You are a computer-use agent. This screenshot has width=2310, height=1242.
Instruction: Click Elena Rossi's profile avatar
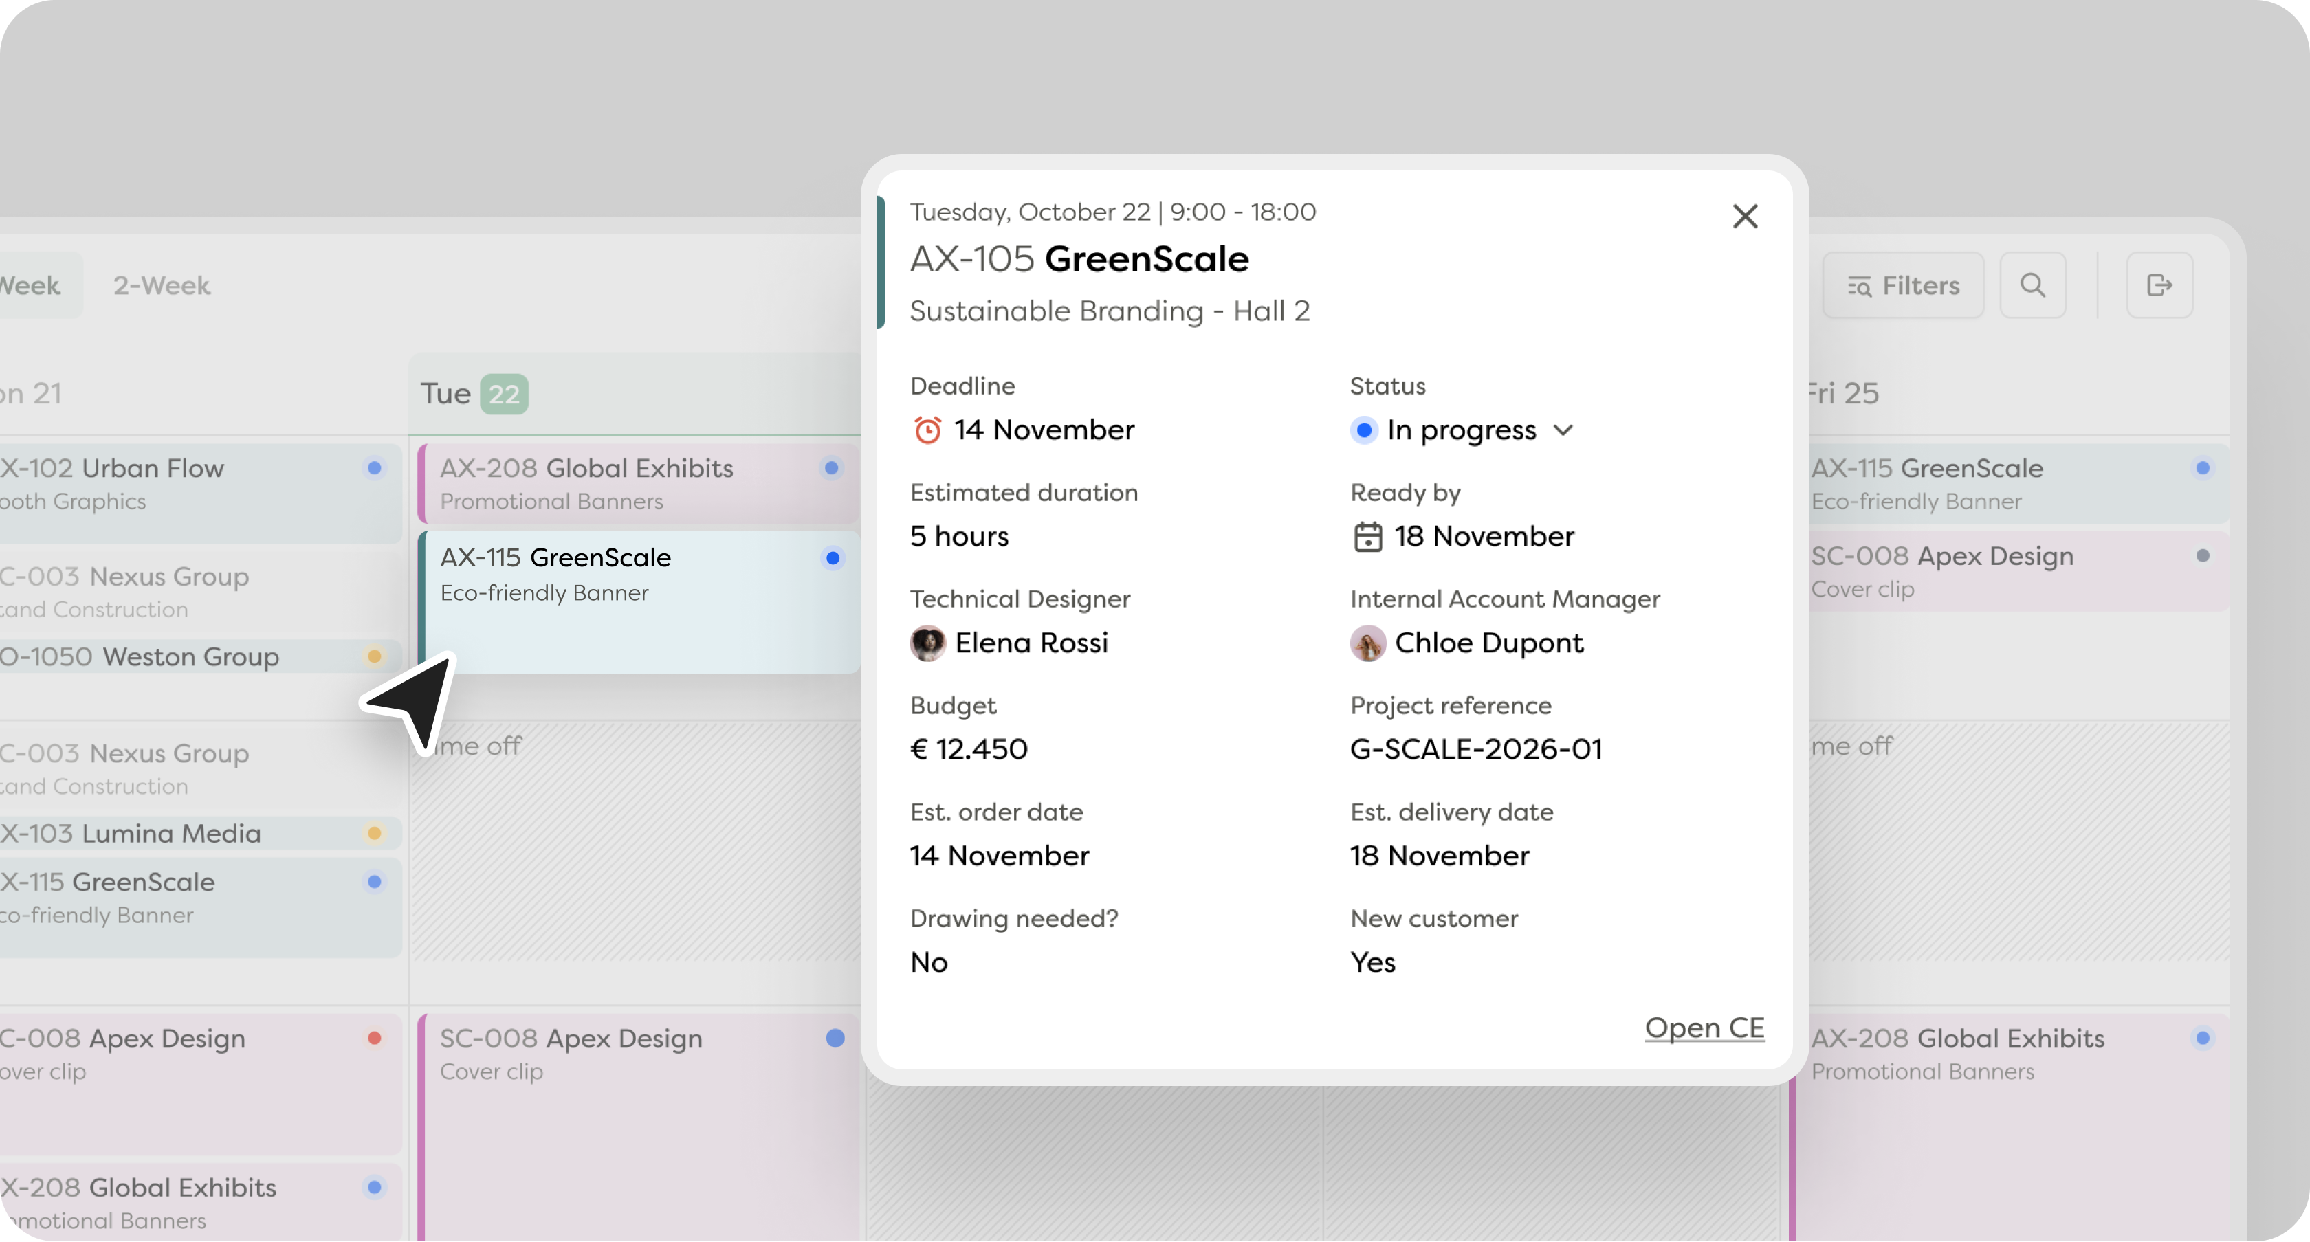[928, 643]
